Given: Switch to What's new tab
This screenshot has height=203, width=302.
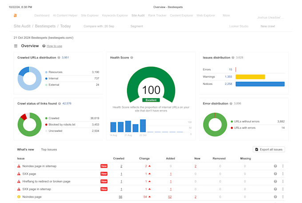Looking at the screenshot, I should [25, 149].
